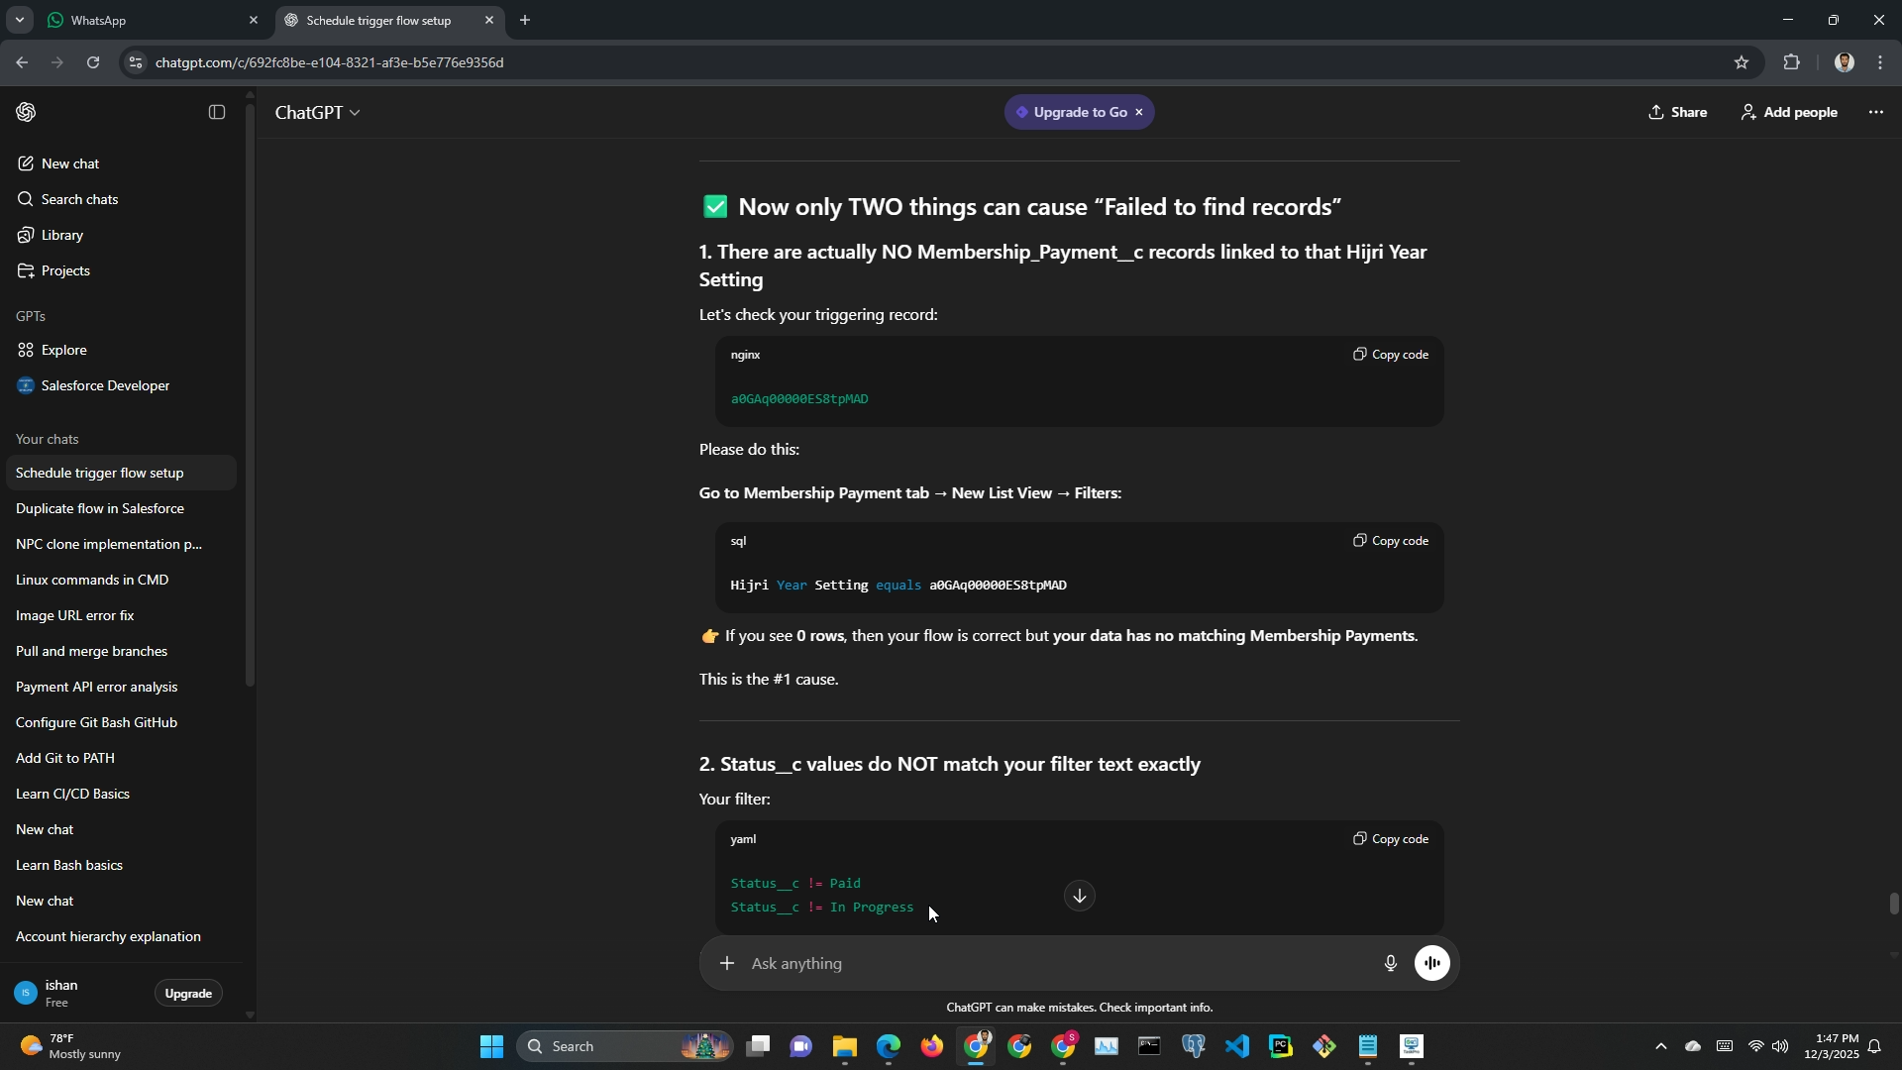Toggle the ChatGPT sidebar panel icon
The image size is (1902, 1070).
pos(217,113)
